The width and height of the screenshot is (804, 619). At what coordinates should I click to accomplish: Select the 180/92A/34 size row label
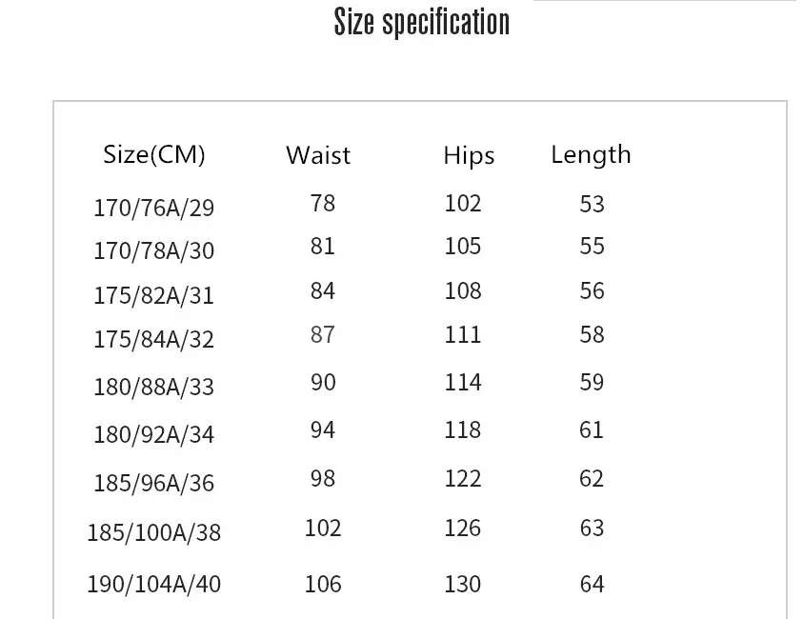click(153, 434)
